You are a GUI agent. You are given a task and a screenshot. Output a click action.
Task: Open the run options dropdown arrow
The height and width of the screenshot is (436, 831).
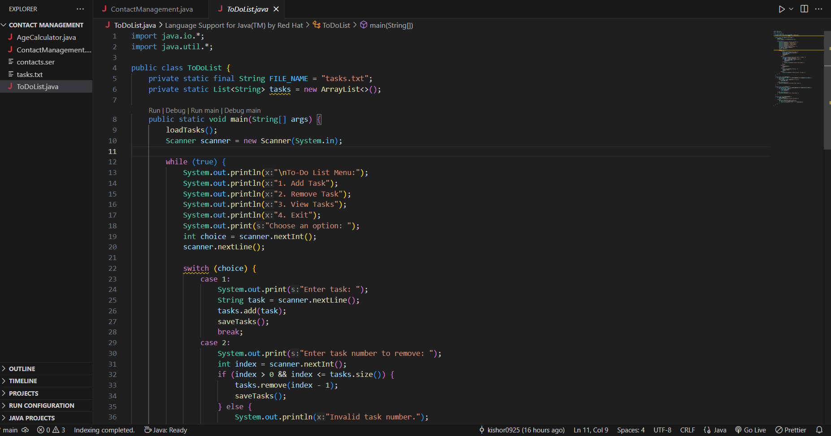click(x=791, y=9)
